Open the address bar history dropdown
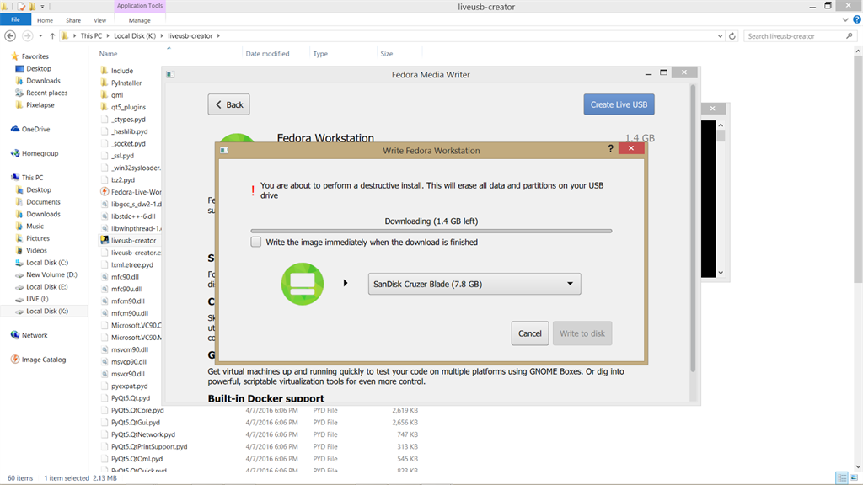Image resolution: width=863 pixels, height=485 pixels. coord(720,36)
